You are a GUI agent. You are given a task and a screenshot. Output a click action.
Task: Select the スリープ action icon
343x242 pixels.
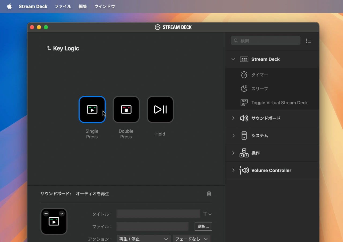point(244,89)
